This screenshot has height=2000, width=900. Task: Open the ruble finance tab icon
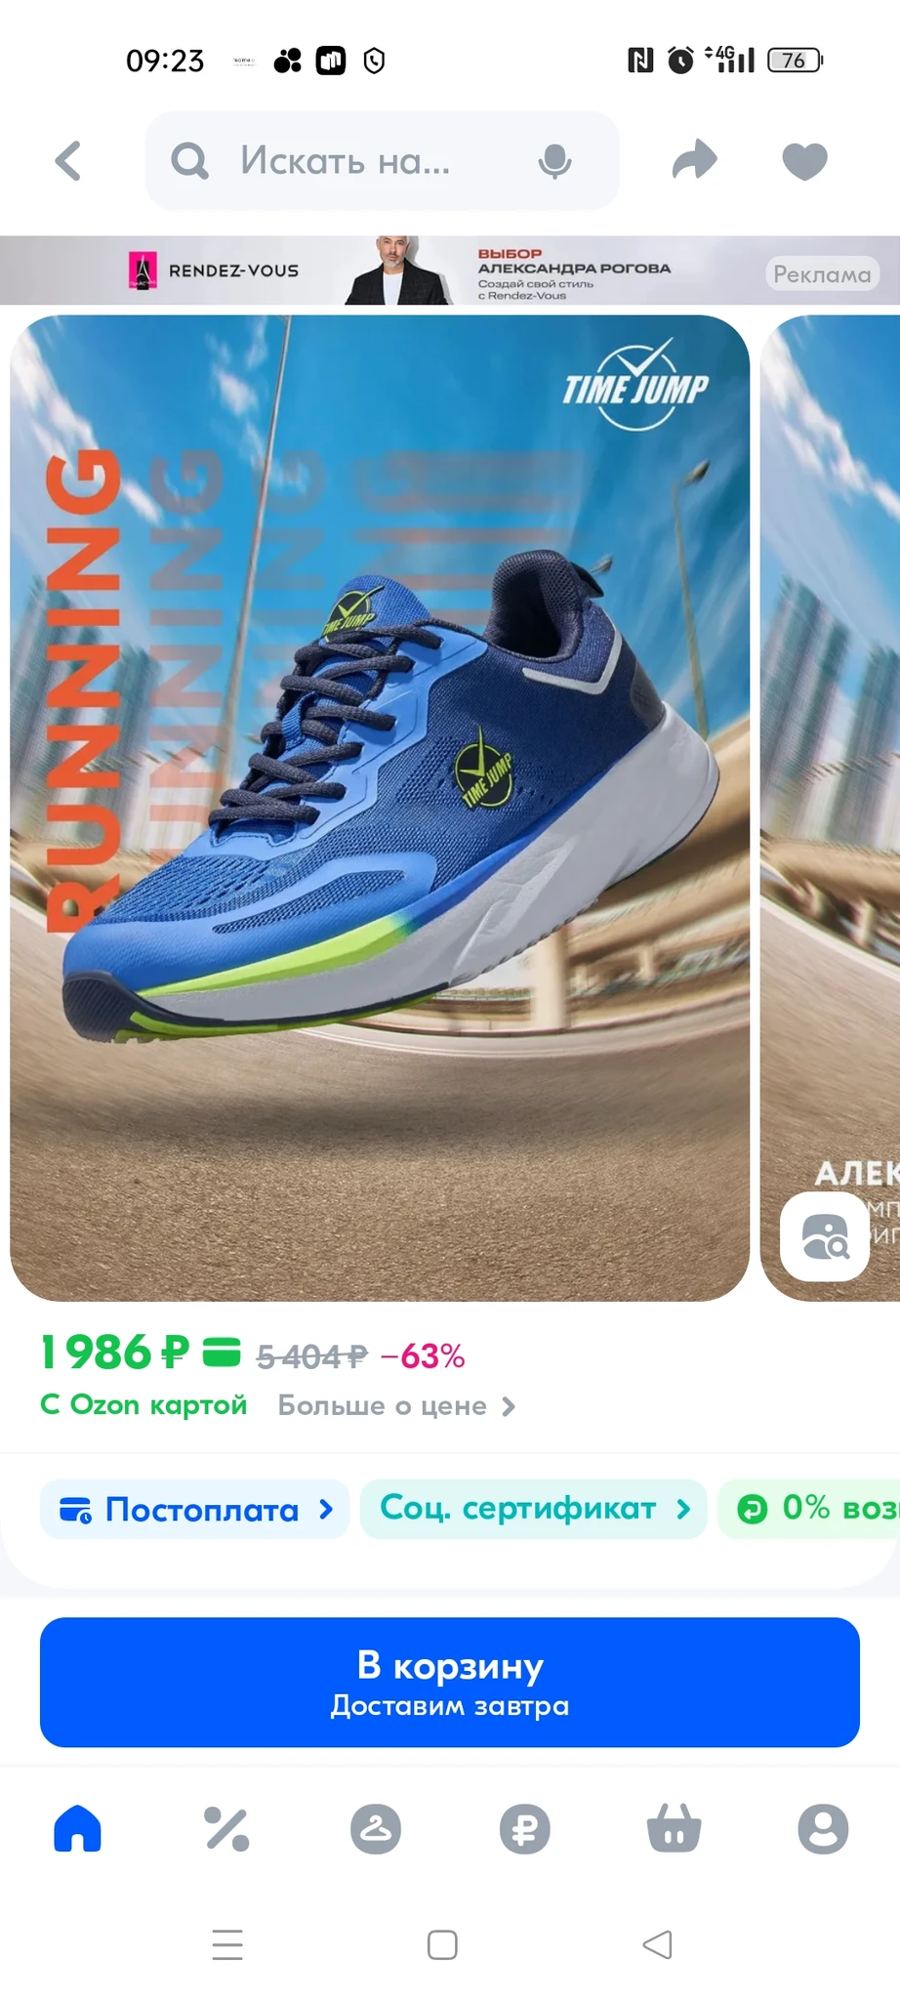[x=525, y=1828]
